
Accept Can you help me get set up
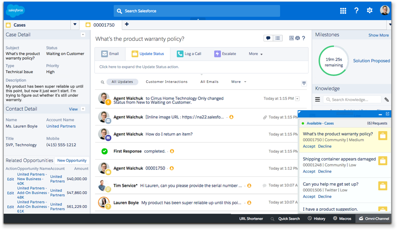pyautogui.click(x=309, y=196)
